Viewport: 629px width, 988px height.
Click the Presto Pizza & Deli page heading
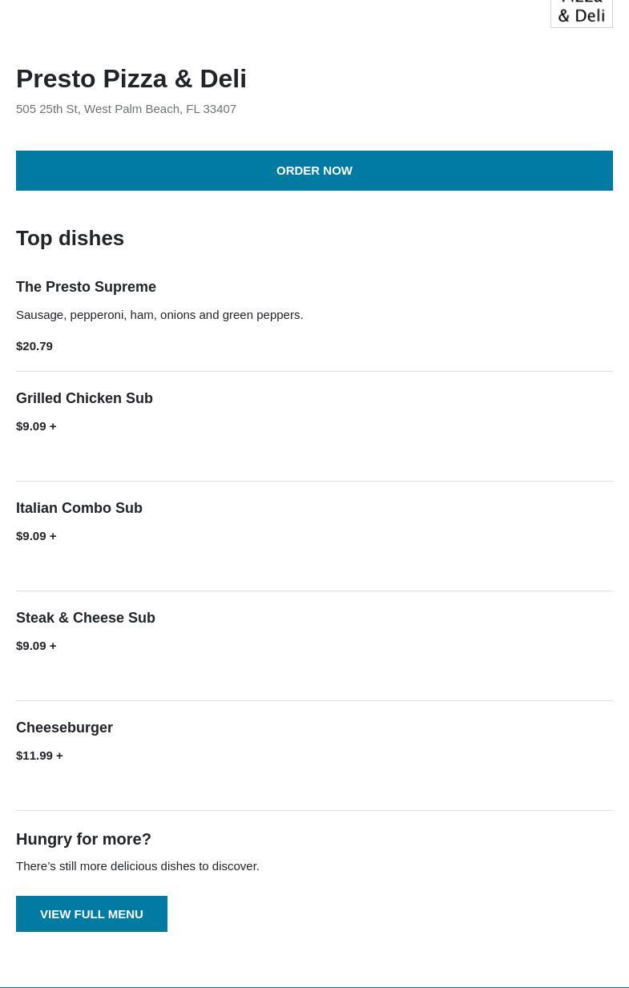(131, 79)
